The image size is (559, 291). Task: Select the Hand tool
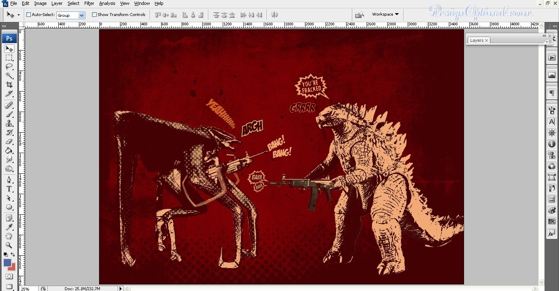[9, 236]
